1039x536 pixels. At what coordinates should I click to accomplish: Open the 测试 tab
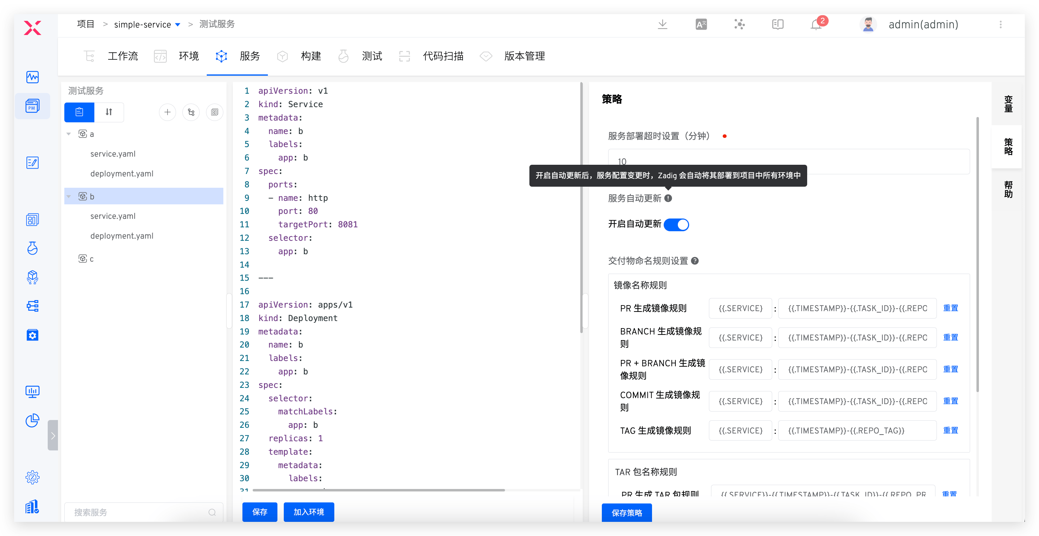point(360,56)
